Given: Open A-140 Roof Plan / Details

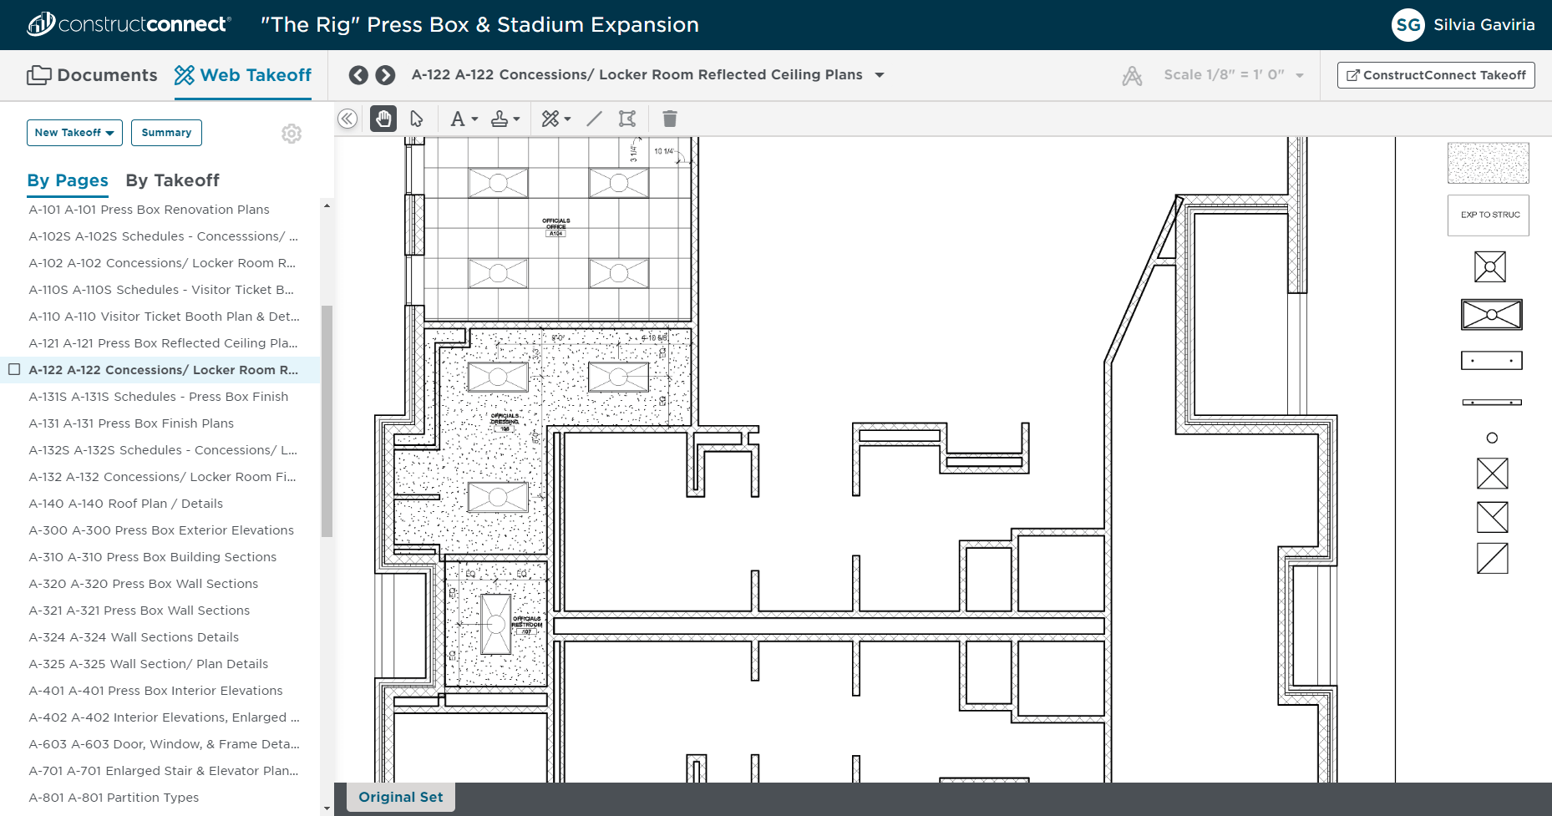Looking at the screenshot, I should [125, 504].
